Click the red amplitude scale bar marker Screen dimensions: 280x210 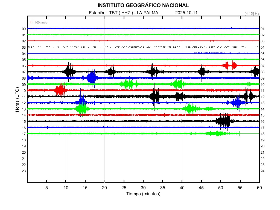pos(31,22)
